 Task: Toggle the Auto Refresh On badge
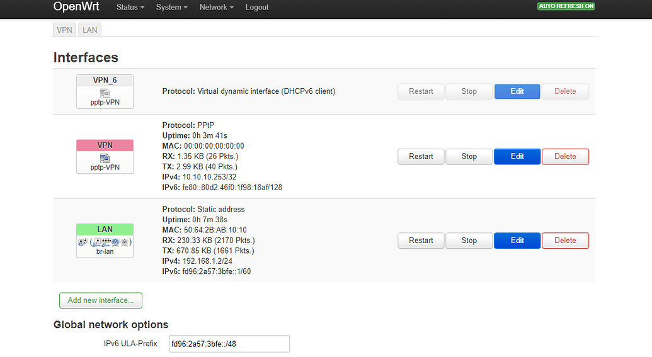click(566, 6)
